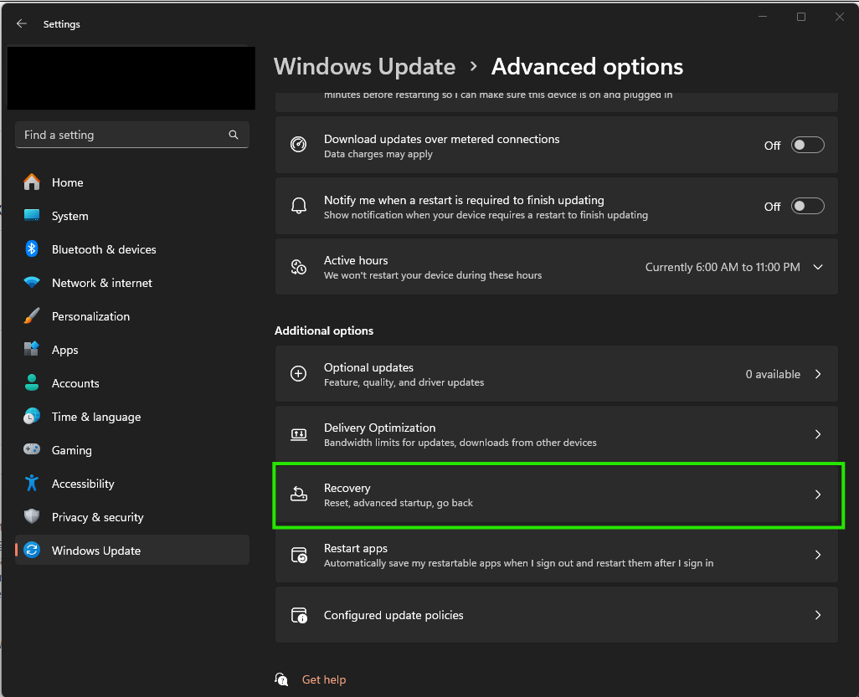This screenshot has height=697, width=859.
Task: Click the Accounts person icon
Action: (32, 382)
